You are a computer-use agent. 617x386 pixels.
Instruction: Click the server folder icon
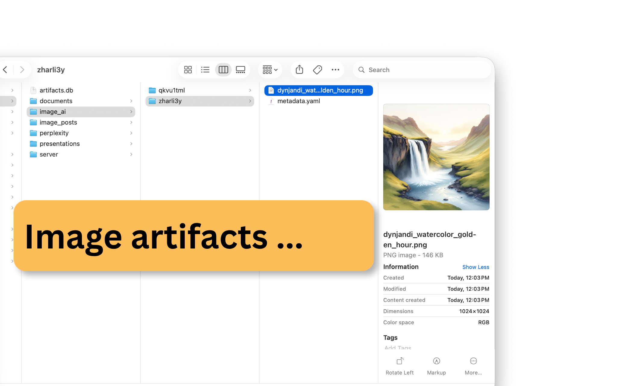[x=33, y=154]
